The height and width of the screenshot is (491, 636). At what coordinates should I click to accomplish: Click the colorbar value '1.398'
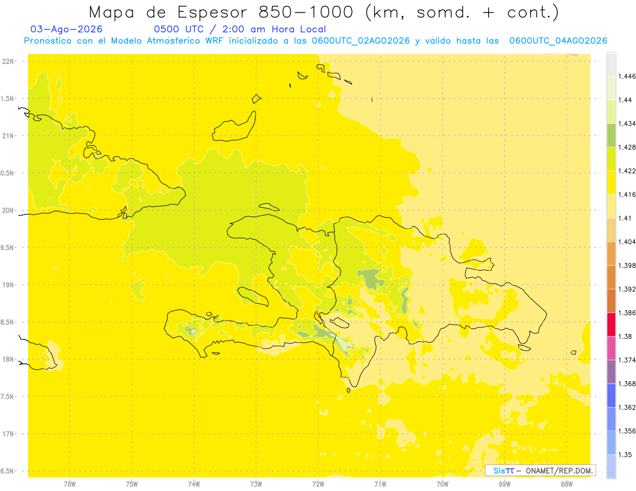pyautogui.click(x=627, y=265)
